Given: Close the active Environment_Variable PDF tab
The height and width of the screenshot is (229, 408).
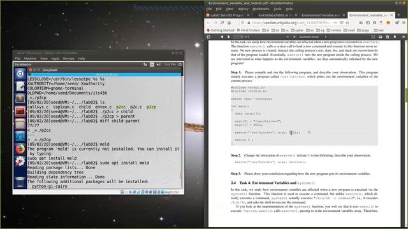Looking at the screenshot, I should click(391, 15).
